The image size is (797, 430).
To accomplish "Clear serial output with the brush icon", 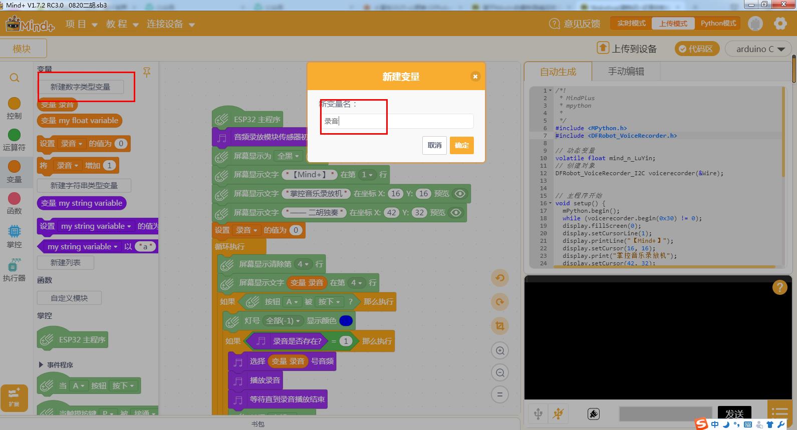I will [x=593, y=414].
